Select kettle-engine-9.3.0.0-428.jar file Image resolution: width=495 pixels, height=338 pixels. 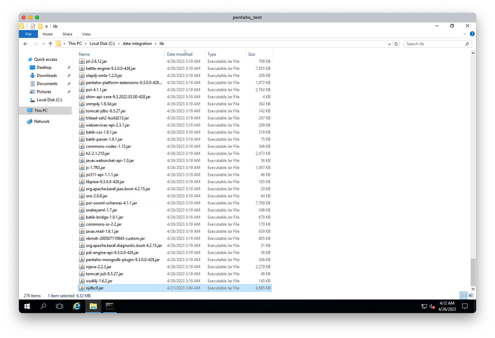[x=111, y=68]
